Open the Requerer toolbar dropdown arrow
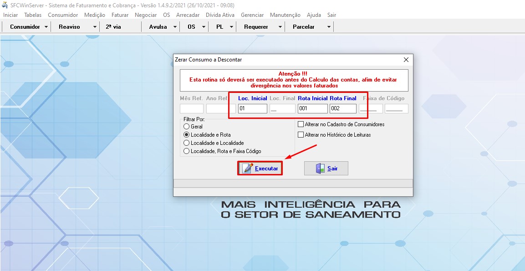 pyautogui.click(x=280, y=27)
